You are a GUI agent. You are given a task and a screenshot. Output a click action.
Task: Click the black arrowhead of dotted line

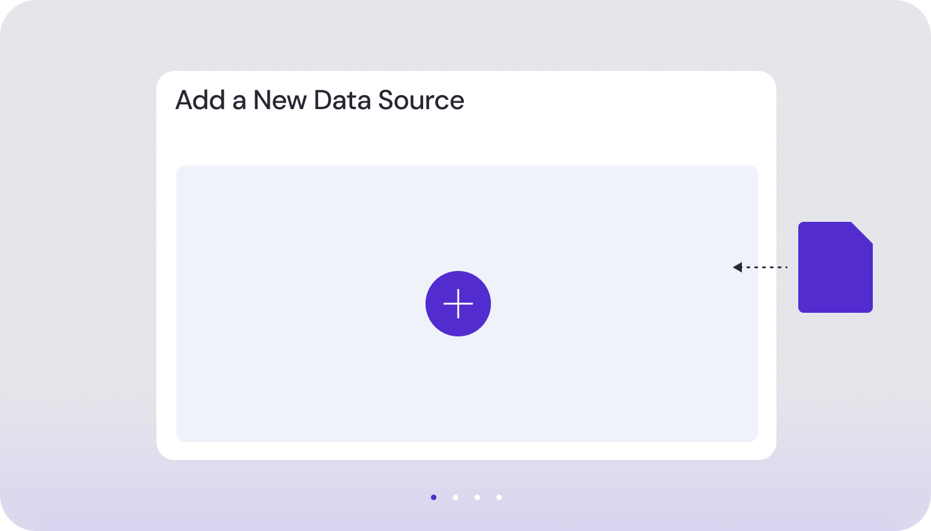pyautogui.click(x=737, y=267)
